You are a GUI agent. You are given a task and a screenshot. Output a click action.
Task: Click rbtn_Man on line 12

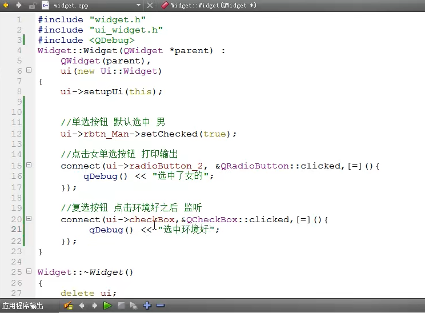pyautogui.click(x=106, y=134)
